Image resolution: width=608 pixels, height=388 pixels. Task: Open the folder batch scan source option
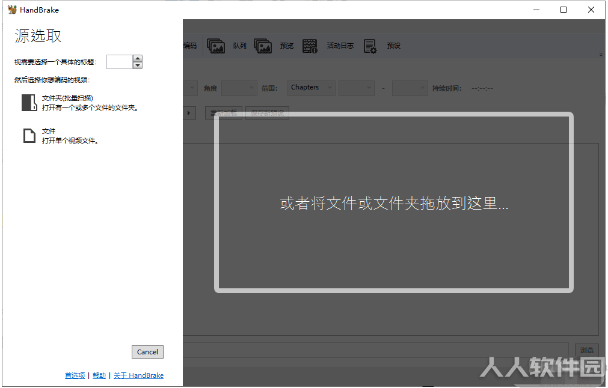[x=80, y=103]
